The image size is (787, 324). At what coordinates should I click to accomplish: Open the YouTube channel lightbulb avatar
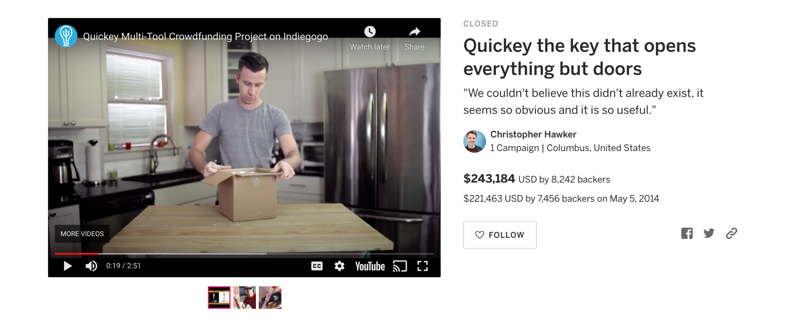[x=66, y=36]
